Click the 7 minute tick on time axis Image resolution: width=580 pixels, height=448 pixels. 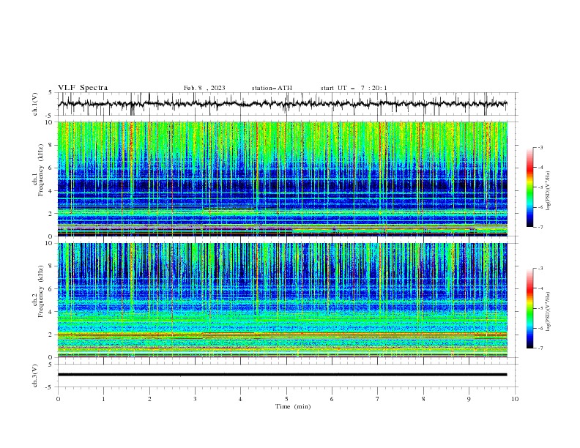(x=378, y=399)
